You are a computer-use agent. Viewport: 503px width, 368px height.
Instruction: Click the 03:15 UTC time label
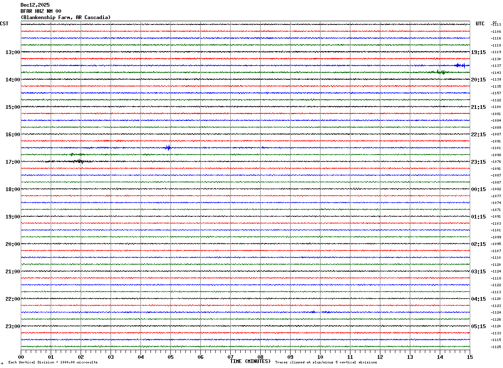pyautogui.click(x=478, y=272)
